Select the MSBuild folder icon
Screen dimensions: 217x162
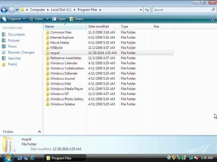[47, 48]
